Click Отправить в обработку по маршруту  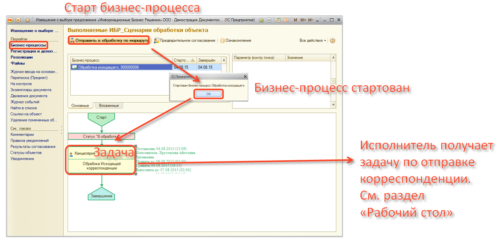tap(109, 40)
